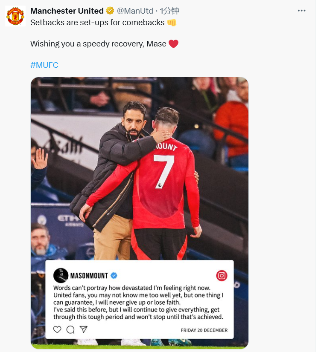Click the MASONMOUNT profile picture in the card
This screenshot has height=352, width=318.
coord(61,275)
